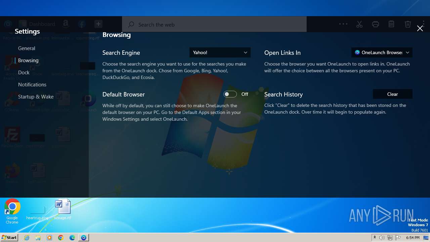Screen dimensions: 430x242
Task: Click the Amazon shortcut in dock
Action: pos(66,24)
